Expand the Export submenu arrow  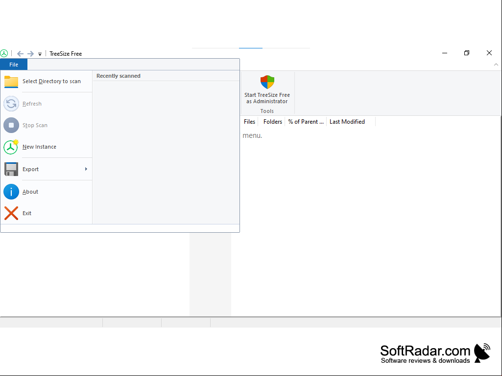tap(86, 169)
